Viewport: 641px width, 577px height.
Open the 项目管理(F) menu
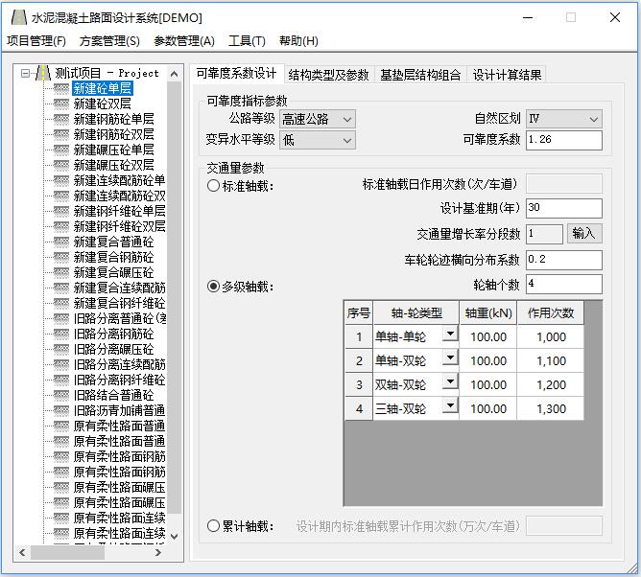click(x=36, y=41)
